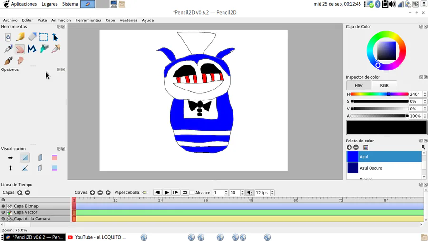Image resolution: width=428 pixels, height=241 pixels.
Task: Select the Eraser tool
Action: [32, 37]
